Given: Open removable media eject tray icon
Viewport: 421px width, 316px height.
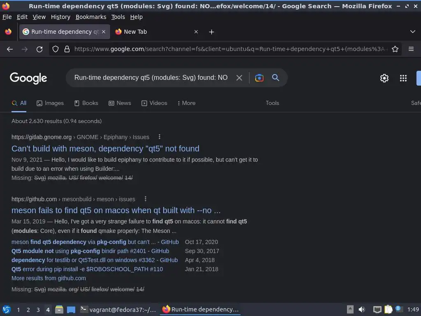Looking at the screenshot, I should (x=350, y=309).
